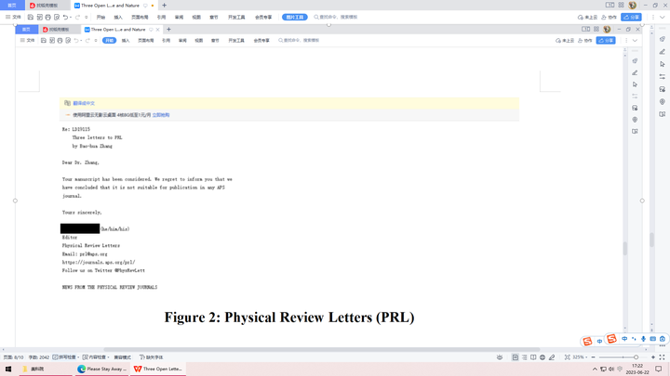This screenshot has height=376, width=670.
Task: Open Print Preview in main window's quick toolbar
Action: tap(57, 17)
